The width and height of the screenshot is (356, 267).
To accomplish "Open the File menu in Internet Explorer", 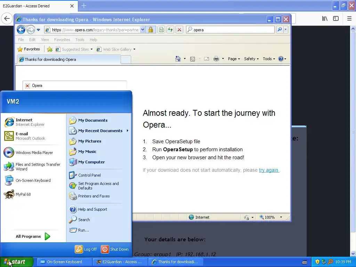I will click(21, 40).
